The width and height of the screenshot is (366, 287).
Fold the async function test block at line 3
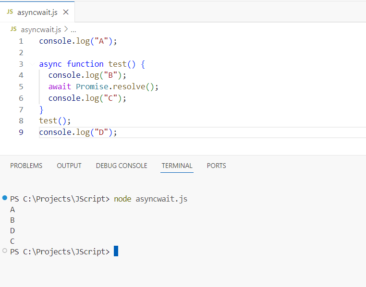(x=32, y=64)
